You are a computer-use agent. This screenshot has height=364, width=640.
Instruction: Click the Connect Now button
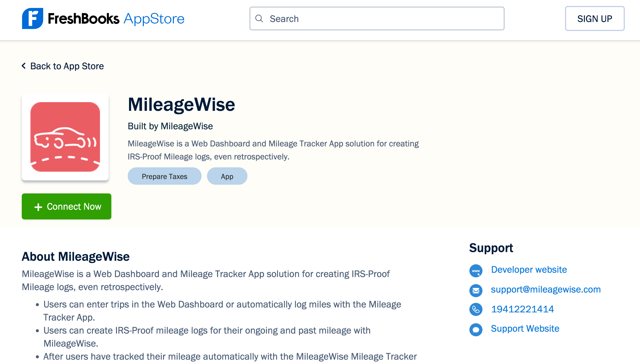[67, 206]
